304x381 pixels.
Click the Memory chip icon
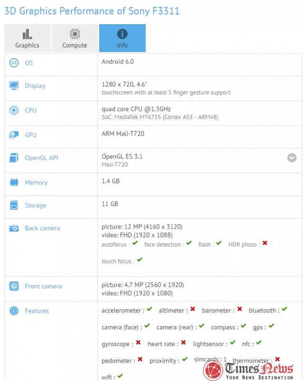tap(14, 183)
